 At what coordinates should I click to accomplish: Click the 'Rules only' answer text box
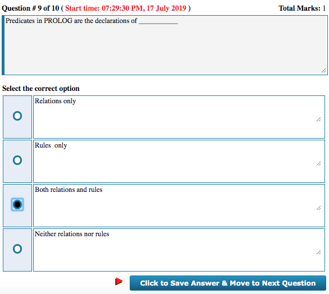click(x=179, y=161)
